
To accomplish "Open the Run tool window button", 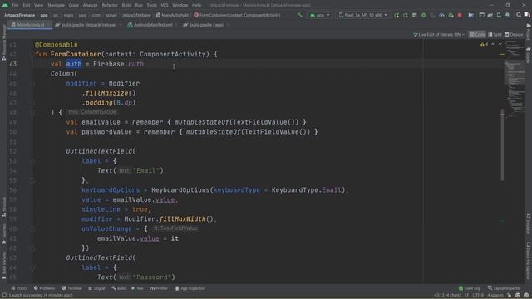I will [137, 288].
